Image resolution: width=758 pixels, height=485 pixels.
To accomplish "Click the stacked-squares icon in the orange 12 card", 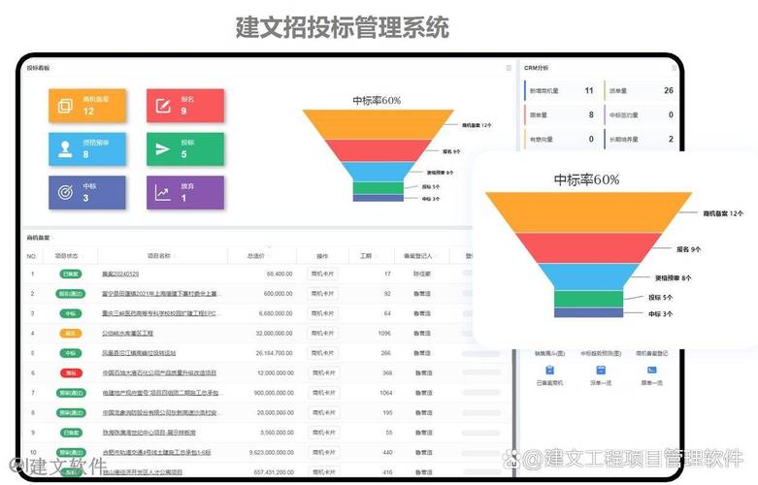I will click(65, 106).
